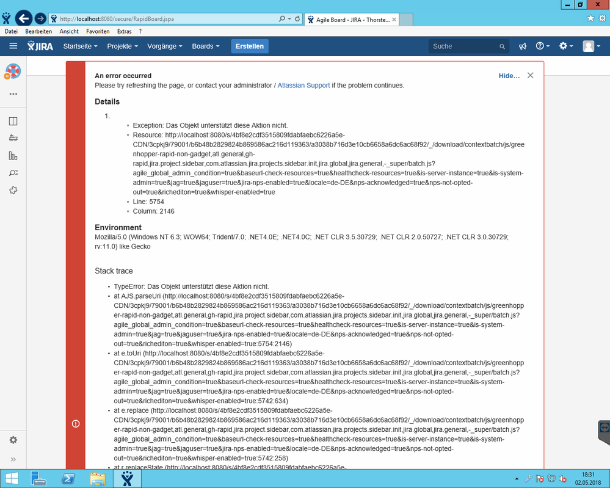This screenshot has width=610, height=488.
Task: Open the Startseite dropdown menu
Action: pos(80,46)
